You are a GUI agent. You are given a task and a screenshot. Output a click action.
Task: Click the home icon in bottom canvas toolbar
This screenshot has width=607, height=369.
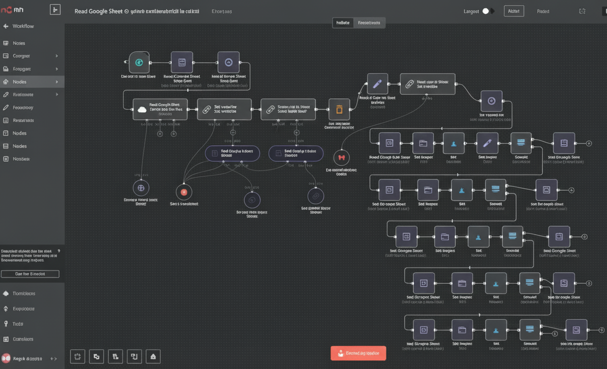click(x=153, y=357)
